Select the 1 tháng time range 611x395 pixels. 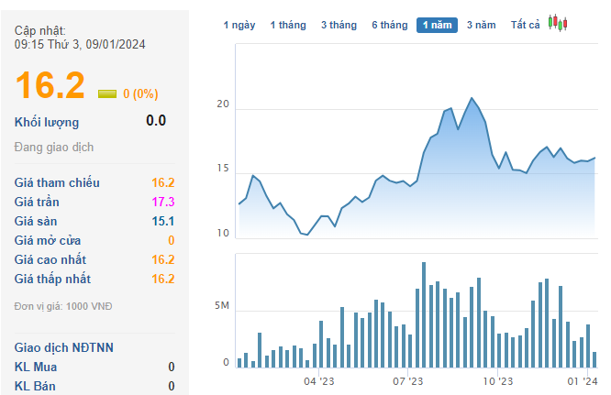288,26
